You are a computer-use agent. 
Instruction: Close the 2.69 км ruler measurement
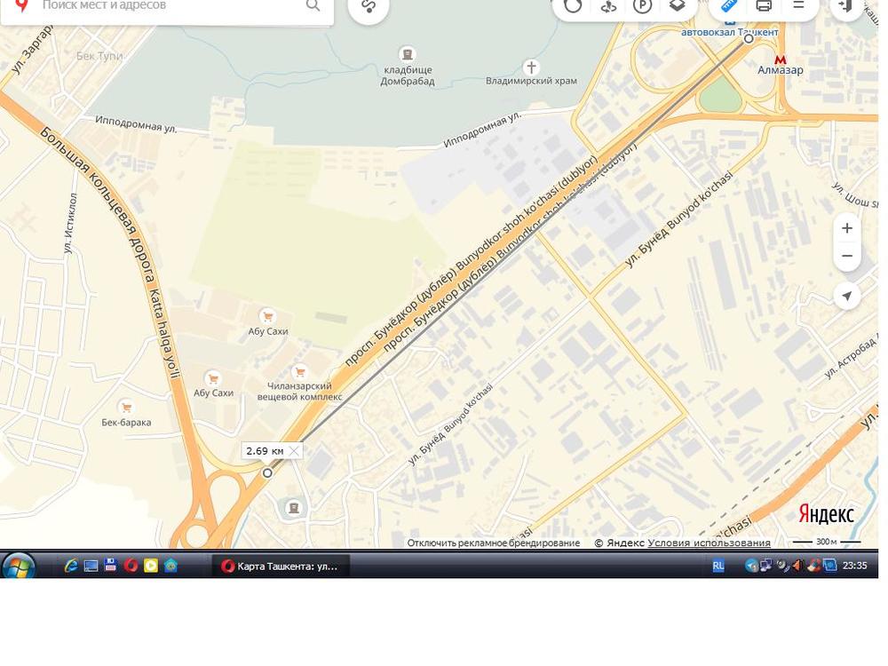tap(294, 451)
